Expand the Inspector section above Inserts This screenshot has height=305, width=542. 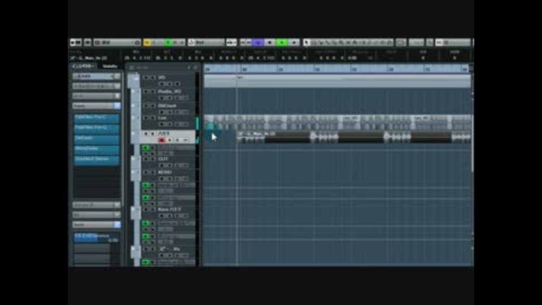click(97, 96)
